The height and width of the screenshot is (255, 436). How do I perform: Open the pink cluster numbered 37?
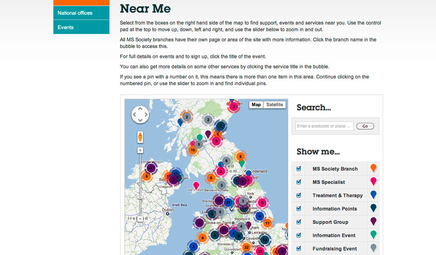[x=260, y=251]
